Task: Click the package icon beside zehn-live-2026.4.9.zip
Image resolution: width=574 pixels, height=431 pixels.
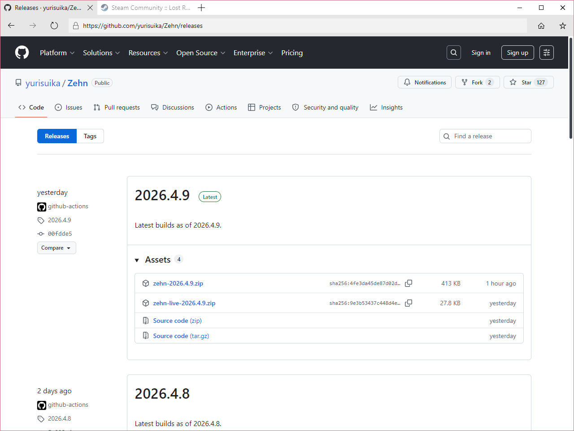Action: point(146,303)
